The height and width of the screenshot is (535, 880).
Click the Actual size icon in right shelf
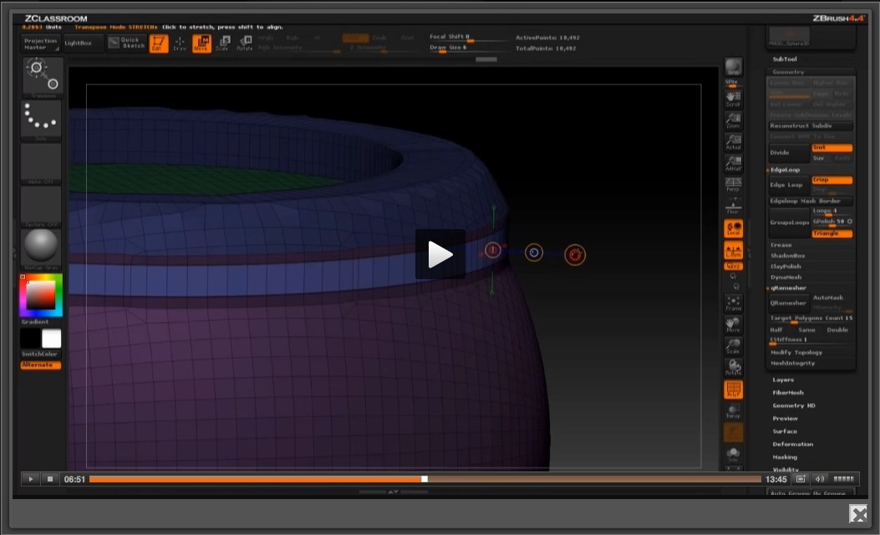pyautogui.click(x=733, y=142)
